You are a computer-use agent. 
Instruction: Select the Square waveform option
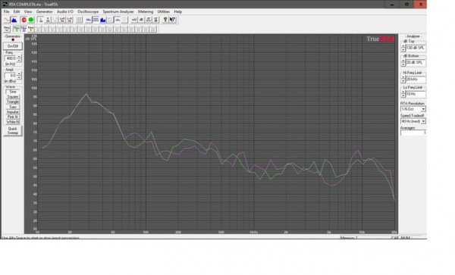13,97
